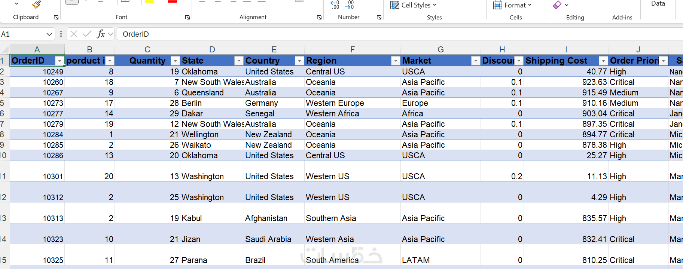The width and height of the screenshot is (683, 269).
Task: Click the Format Painter brush icon
Action: coord(36,4)
